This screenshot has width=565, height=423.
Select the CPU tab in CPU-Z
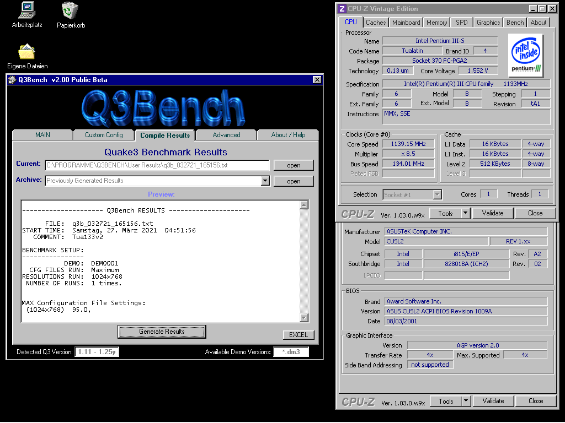(350, 22)
